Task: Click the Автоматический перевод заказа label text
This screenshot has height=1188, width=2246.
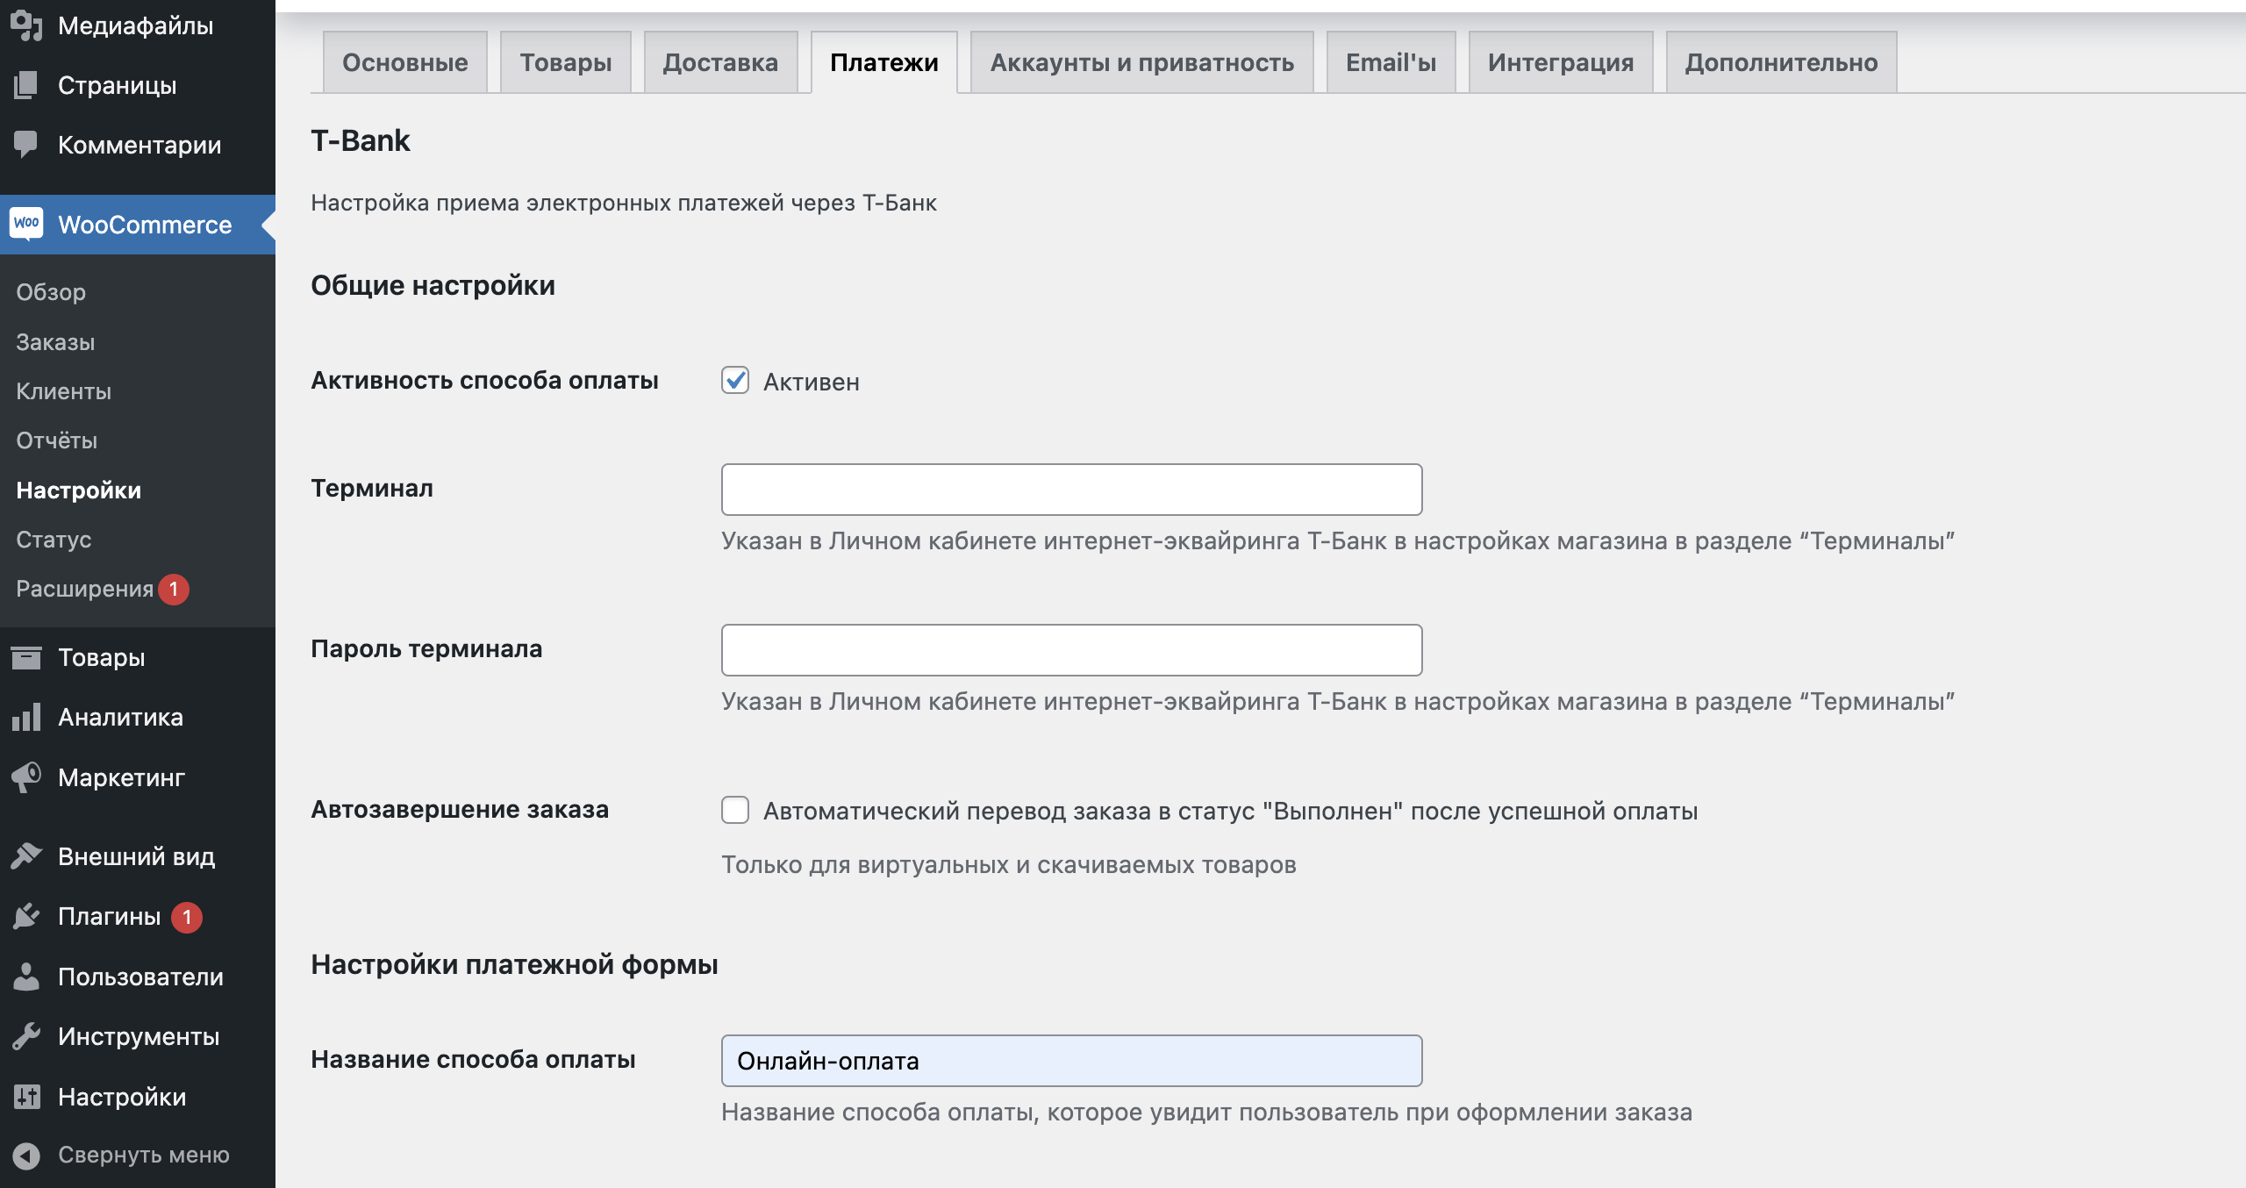Action: [x=1231, y=811]
